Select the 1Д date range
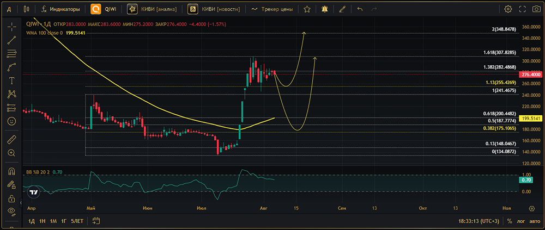The height and width of the screenshot is (230, 545). pyautogui.click(x=32, y=221)
